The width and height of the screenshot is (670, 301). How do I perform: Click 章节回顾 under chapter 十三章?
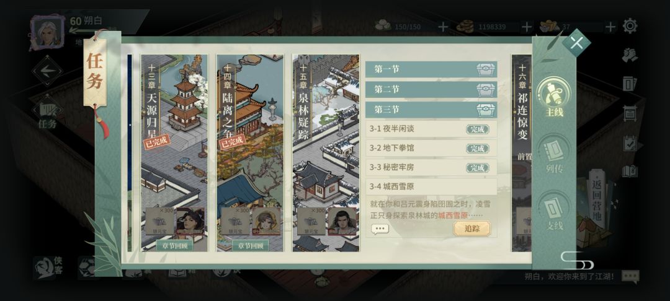point(174,246)
